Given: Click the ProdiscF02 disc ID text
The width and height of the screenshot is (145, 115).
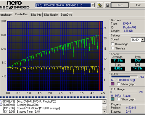Looking at the screenshot, I should tap(130, 27).
